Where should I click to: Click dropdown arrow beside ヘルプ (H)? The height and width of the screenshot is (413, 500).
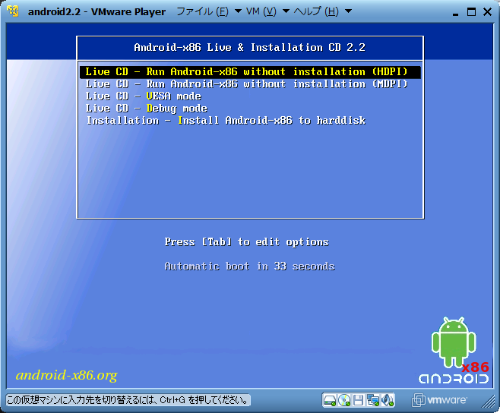pos(348,11)
